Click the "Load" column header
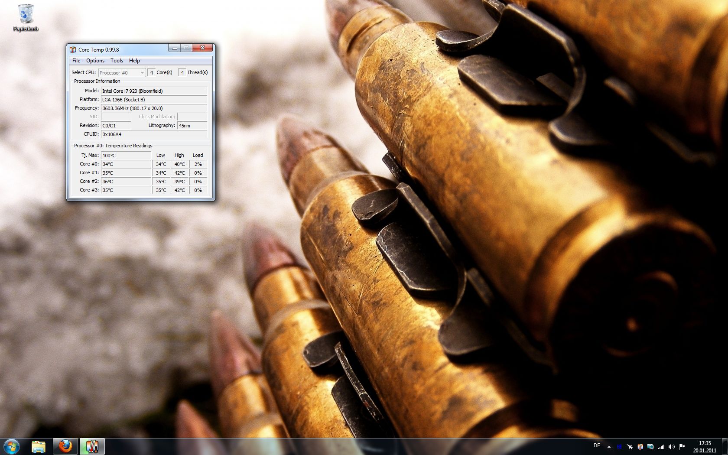 [198, 155]
